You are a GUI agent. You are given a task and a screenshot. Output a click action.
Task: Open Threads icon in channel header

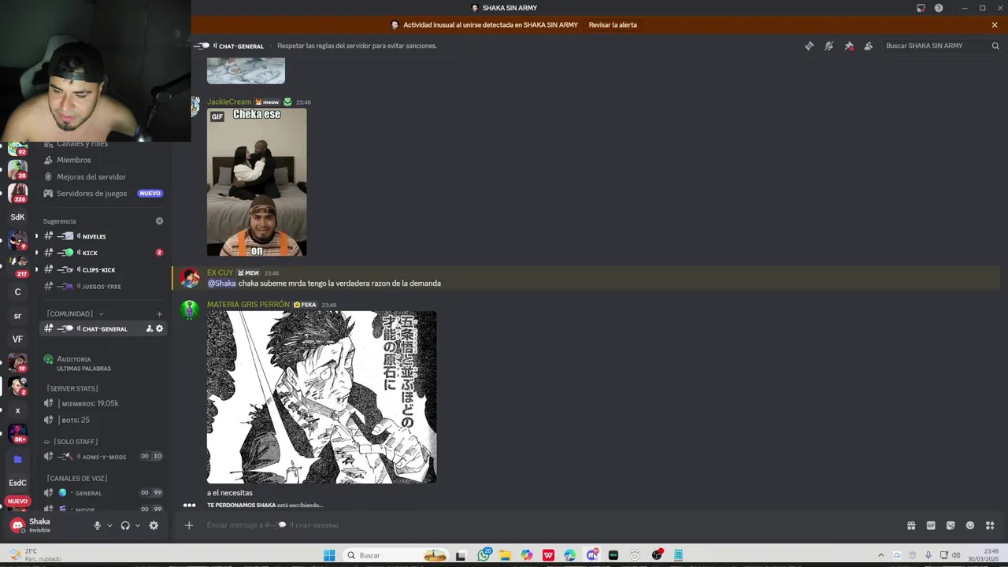click(x=809, y=46)
